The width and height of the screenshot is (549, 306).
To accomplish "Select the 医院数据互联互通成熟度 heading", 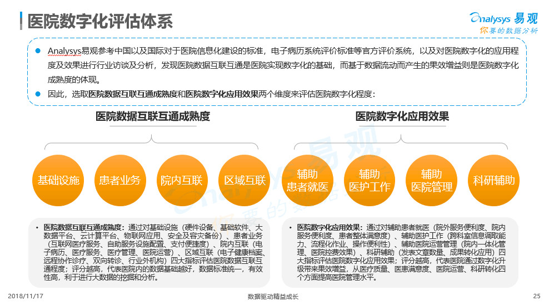I will click(153, 116).
